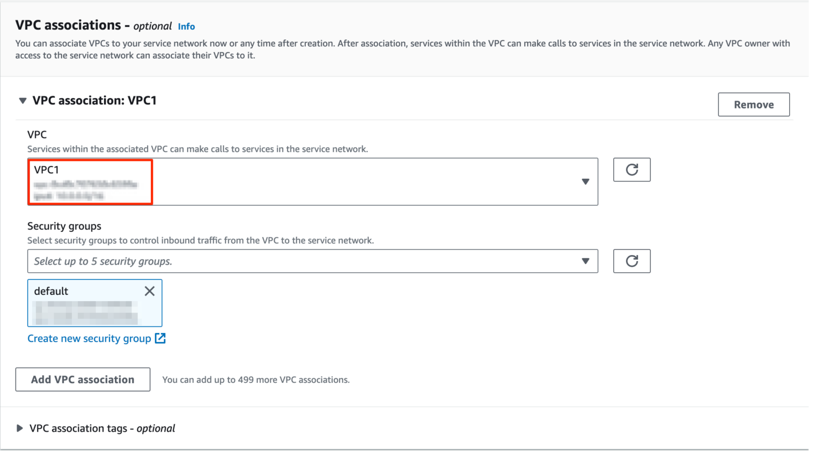Click the Security groups dropdown chevron arrow
Image resolution: width=824 pixels, height=451 pixels.
click(x=585, y=261)
